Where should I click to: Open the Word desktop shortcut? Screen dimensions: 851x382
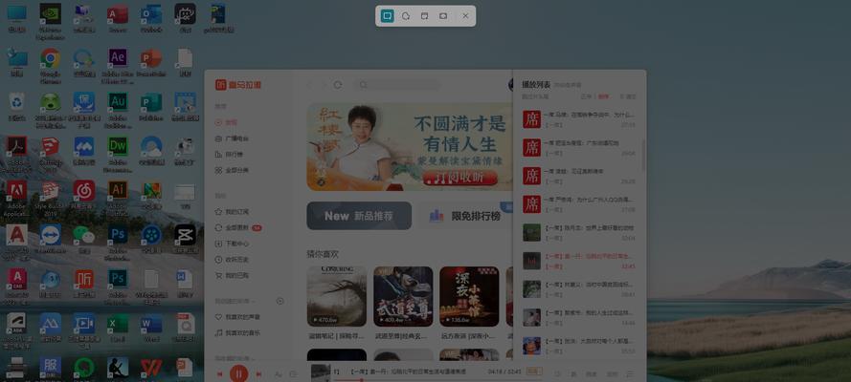click(151, 328)
